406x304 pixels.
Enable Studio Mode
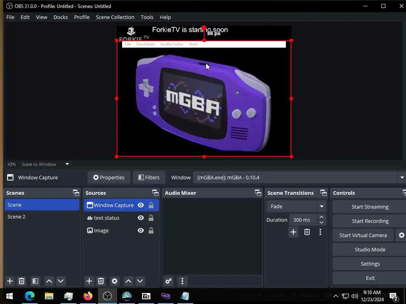370,249
